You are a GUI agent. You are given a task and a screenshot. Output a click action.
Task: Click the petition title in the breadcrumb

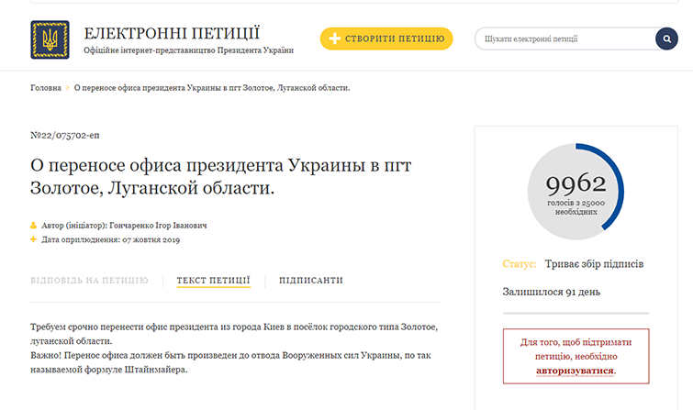[212, 88]
